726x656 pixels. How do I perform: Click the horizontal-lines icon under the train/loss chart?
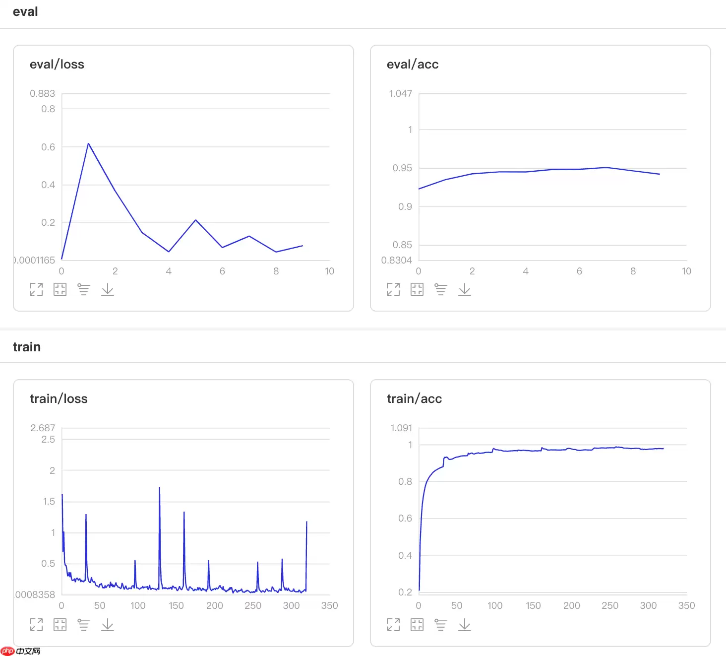click(x=84, y=625)
